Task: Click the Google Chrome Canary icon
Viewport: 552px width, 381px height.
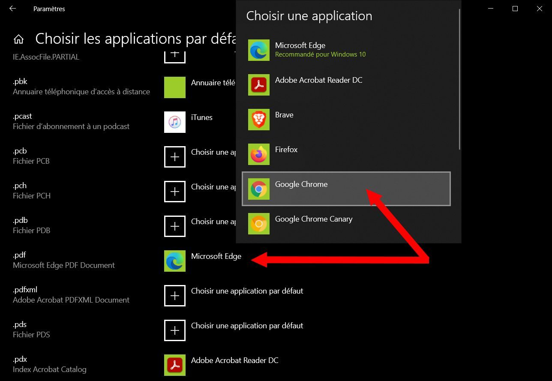Action: [259, 224]
